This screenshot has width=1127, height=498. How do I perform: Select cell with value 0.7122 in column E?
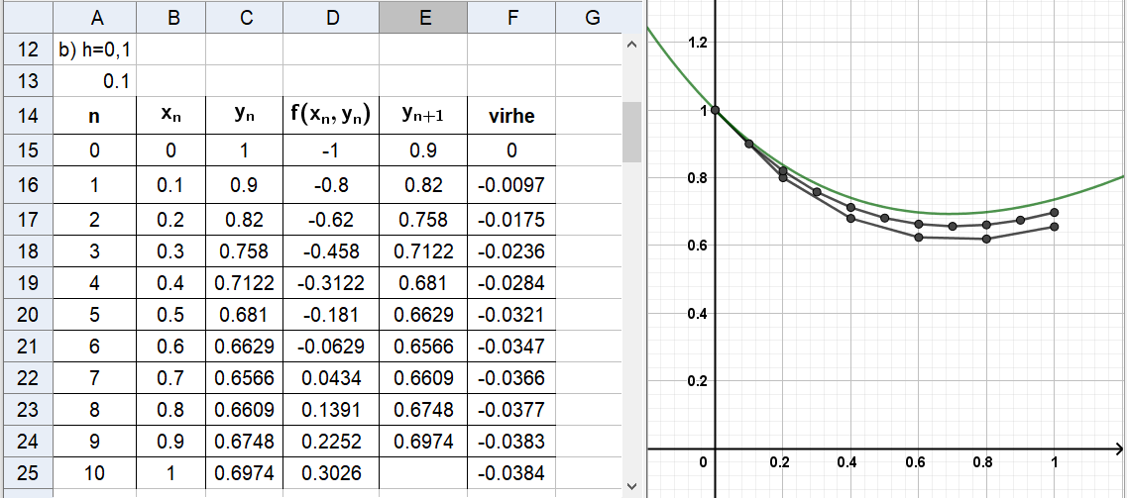tap(423, 251)
